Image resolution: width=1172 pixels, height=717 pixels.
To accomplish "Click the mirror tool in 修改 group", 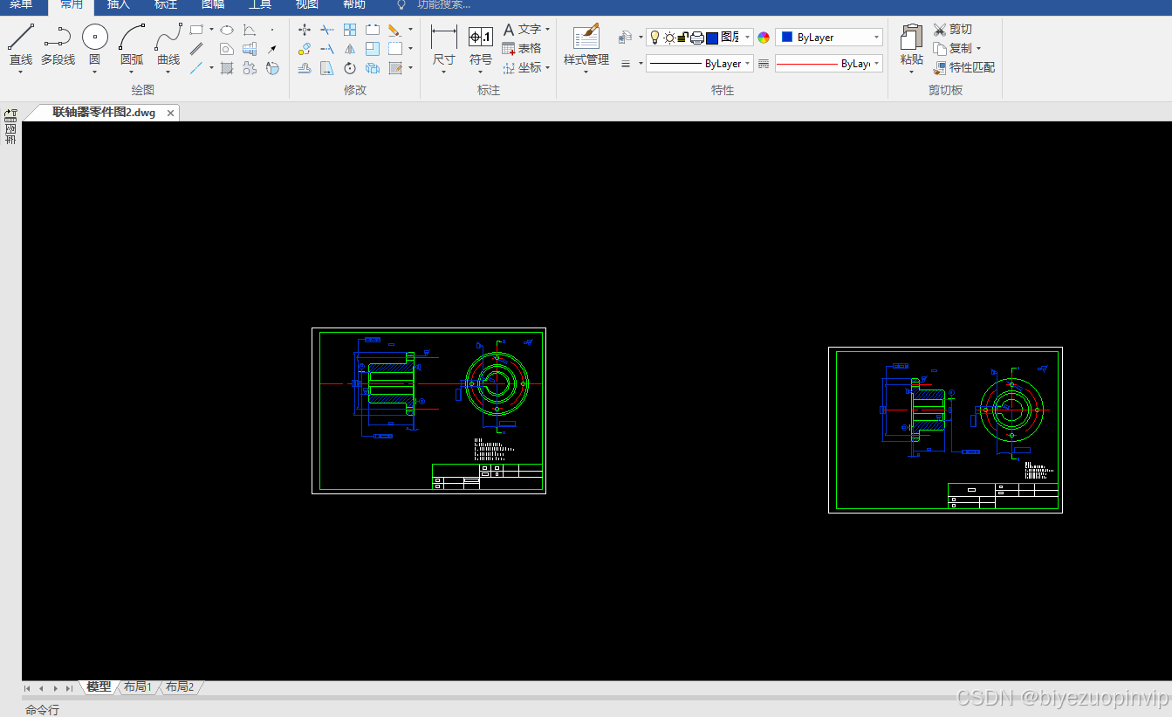I will pos(350,49).
